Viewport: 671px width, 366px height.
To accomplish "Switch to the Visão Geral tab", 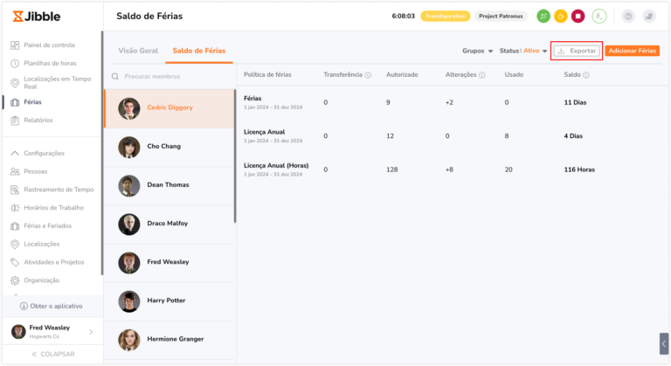I will tap(138, 51).
